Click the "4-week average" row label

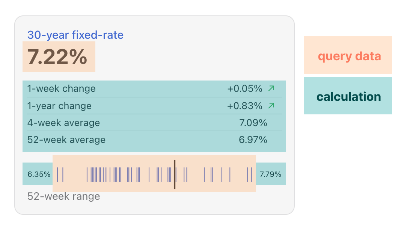63,123
